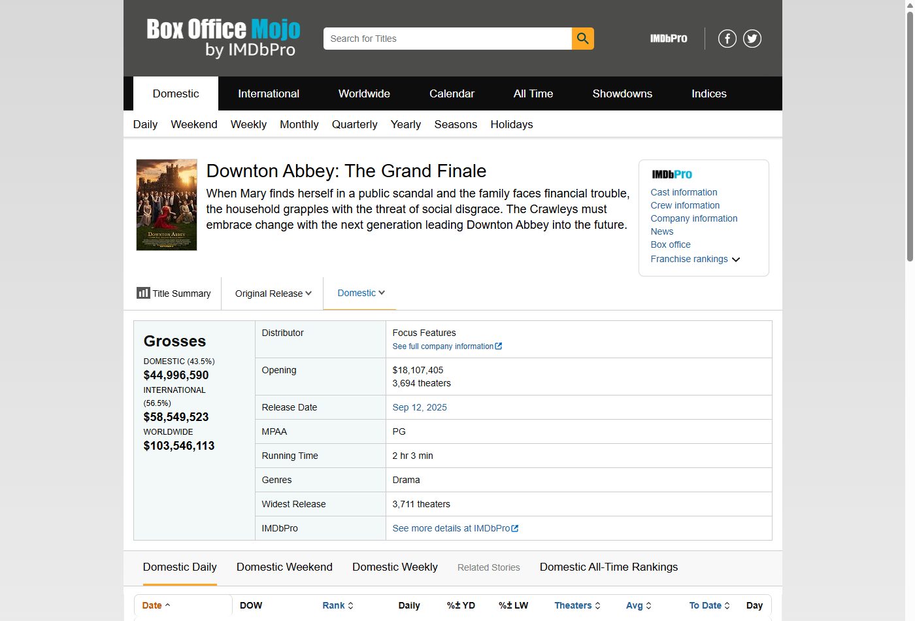Open the Weekend sub-navigation link
This screenshot has width=915, height=621.
[x=194, y=124]
